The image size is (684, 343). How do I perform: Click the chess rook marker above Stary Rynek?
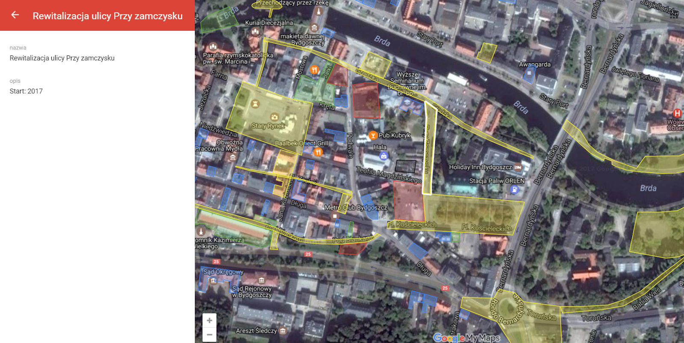tap(255, 104)
